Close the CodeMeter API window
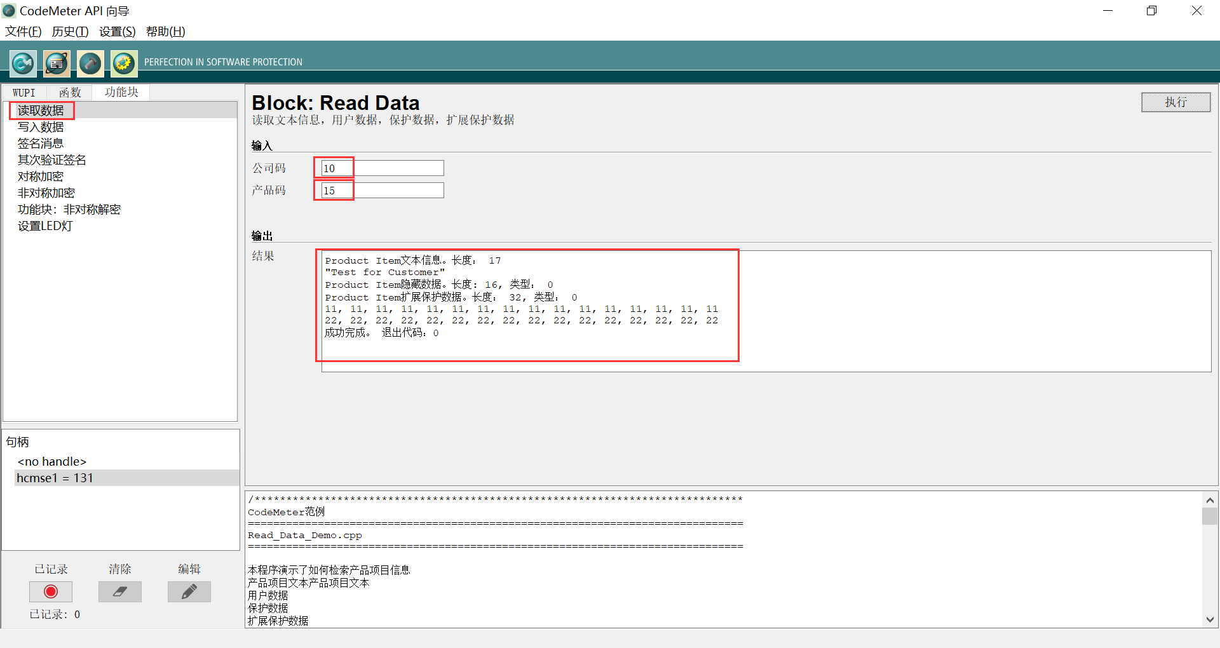Viewport: 1220px width, 648px height. (x=1196, y=11)
